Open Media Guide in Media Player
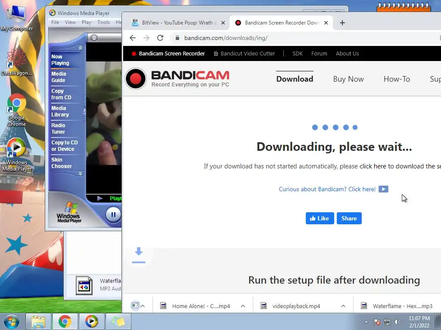 pyautogui.click(x=59, y=77)
